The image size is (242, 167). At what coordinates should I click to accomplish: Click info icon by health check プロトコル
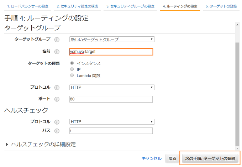point(57,122)
